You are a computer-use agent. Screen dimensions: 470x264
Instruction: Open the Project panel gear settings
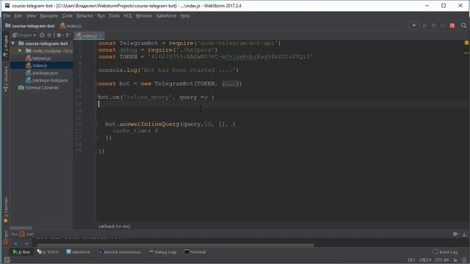click(59, 35)
